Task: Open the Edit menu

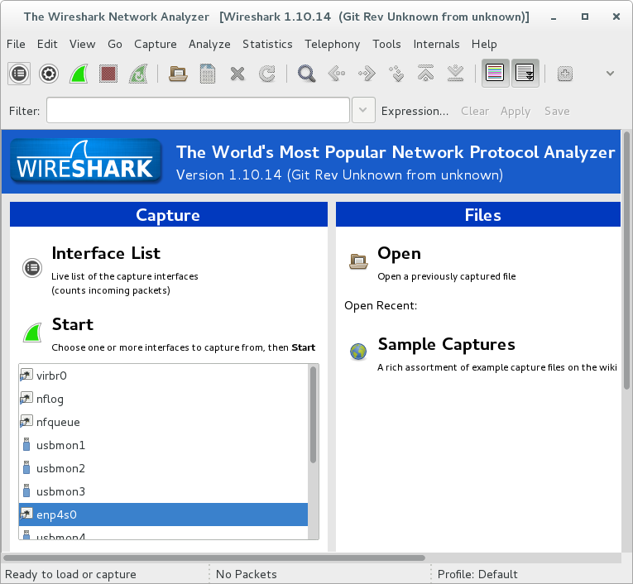Action: [x=47, y=44]
